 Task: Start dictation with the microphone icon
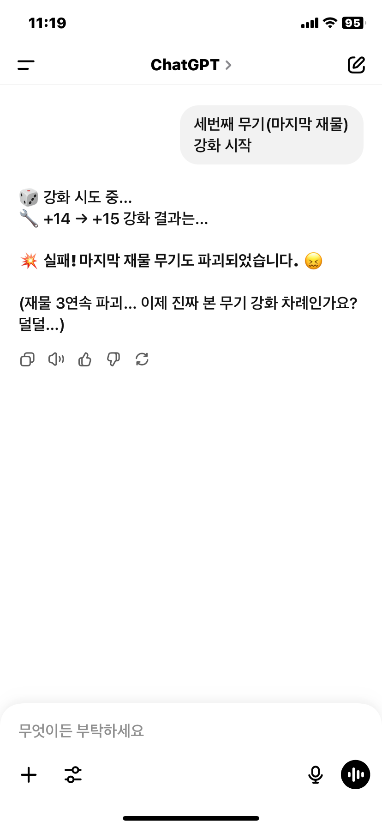click(316, 775)
